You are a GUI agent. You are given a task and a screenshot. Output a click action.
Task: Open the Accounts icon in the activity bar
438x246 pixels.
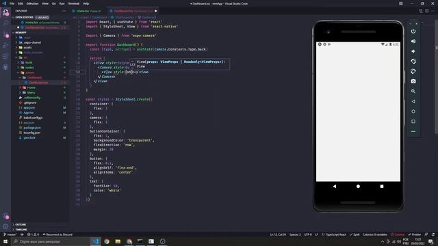[5, 216]
